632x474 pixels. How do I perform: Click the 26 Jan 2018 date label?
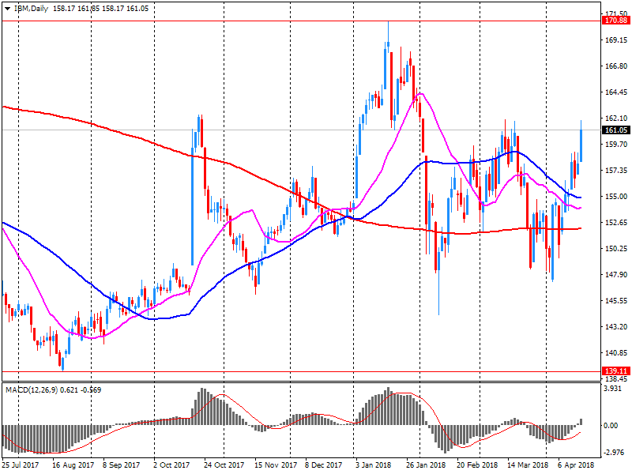point(426,465)
